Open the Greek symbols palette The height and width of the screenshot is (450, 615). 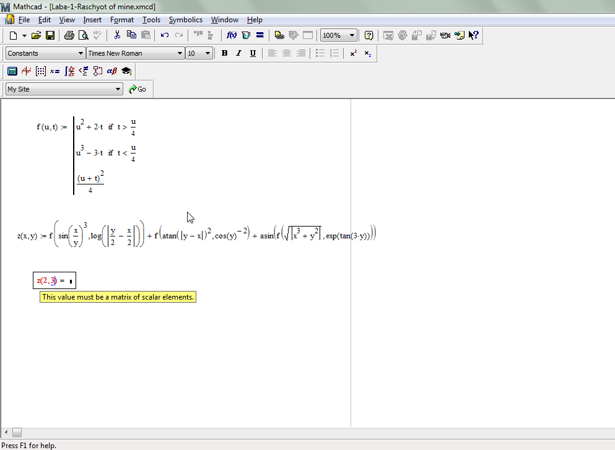112,71
